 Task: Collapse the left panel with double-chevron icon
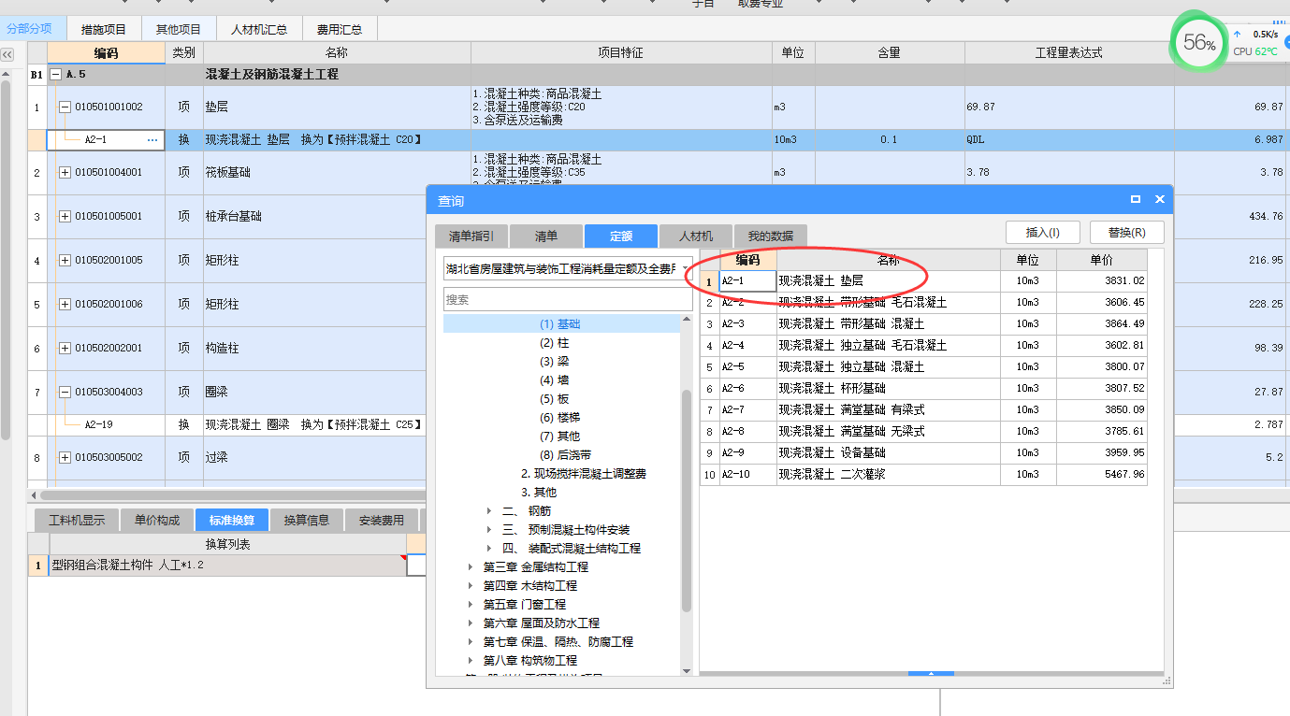[7, 55]
